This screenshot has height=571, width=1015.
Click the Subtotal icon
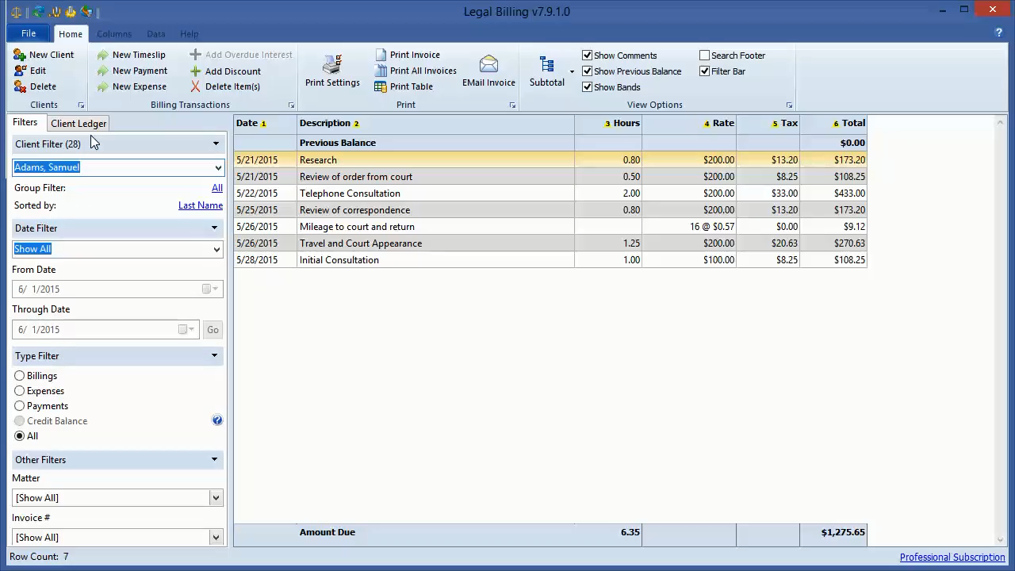546,65
